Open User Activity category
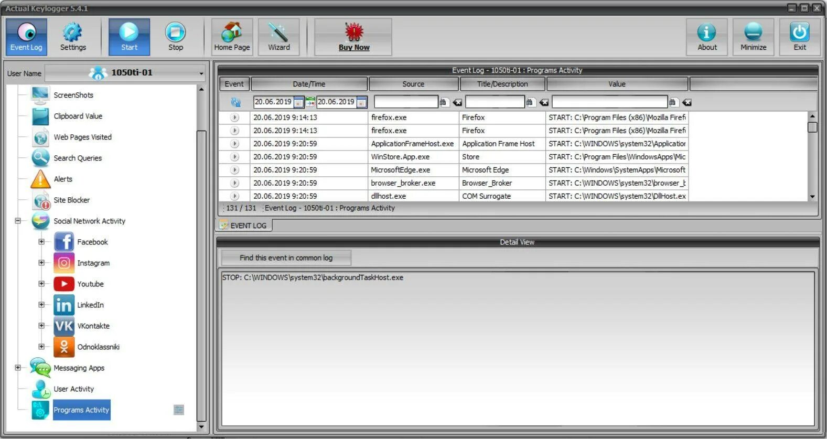This screenshot has width=827, height=439. pyautogui.click(x=73, y=389)
